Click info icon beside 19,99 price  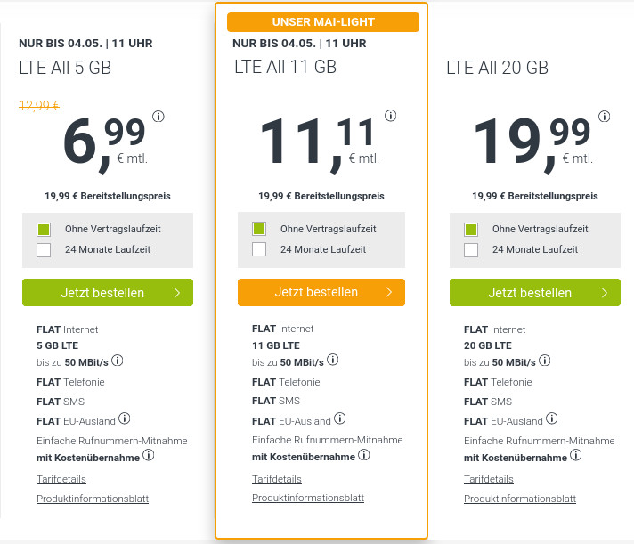pos(604,116)
